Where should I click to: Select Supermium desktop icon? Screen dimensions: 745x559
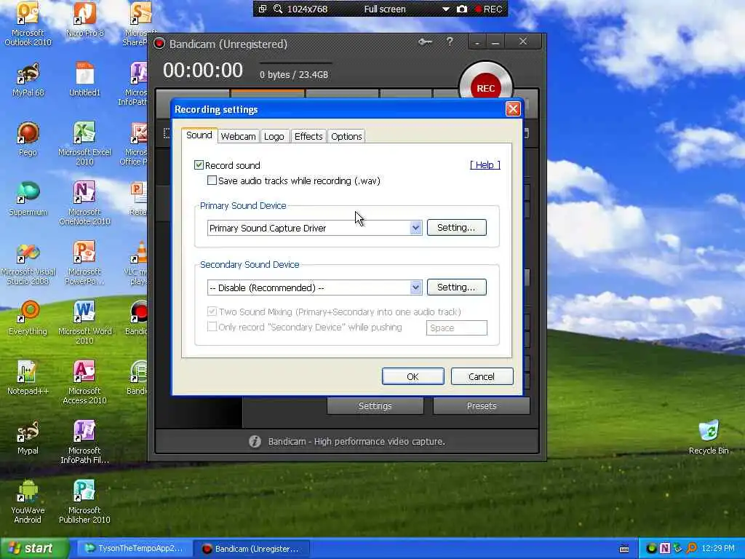tap(28, 199)
